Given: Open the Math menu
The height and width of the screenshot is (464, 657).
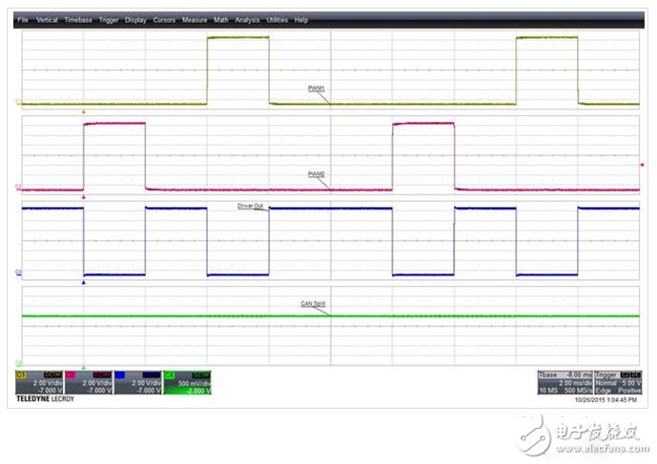Looking at the screenshot, I should [x=221, y=20].
